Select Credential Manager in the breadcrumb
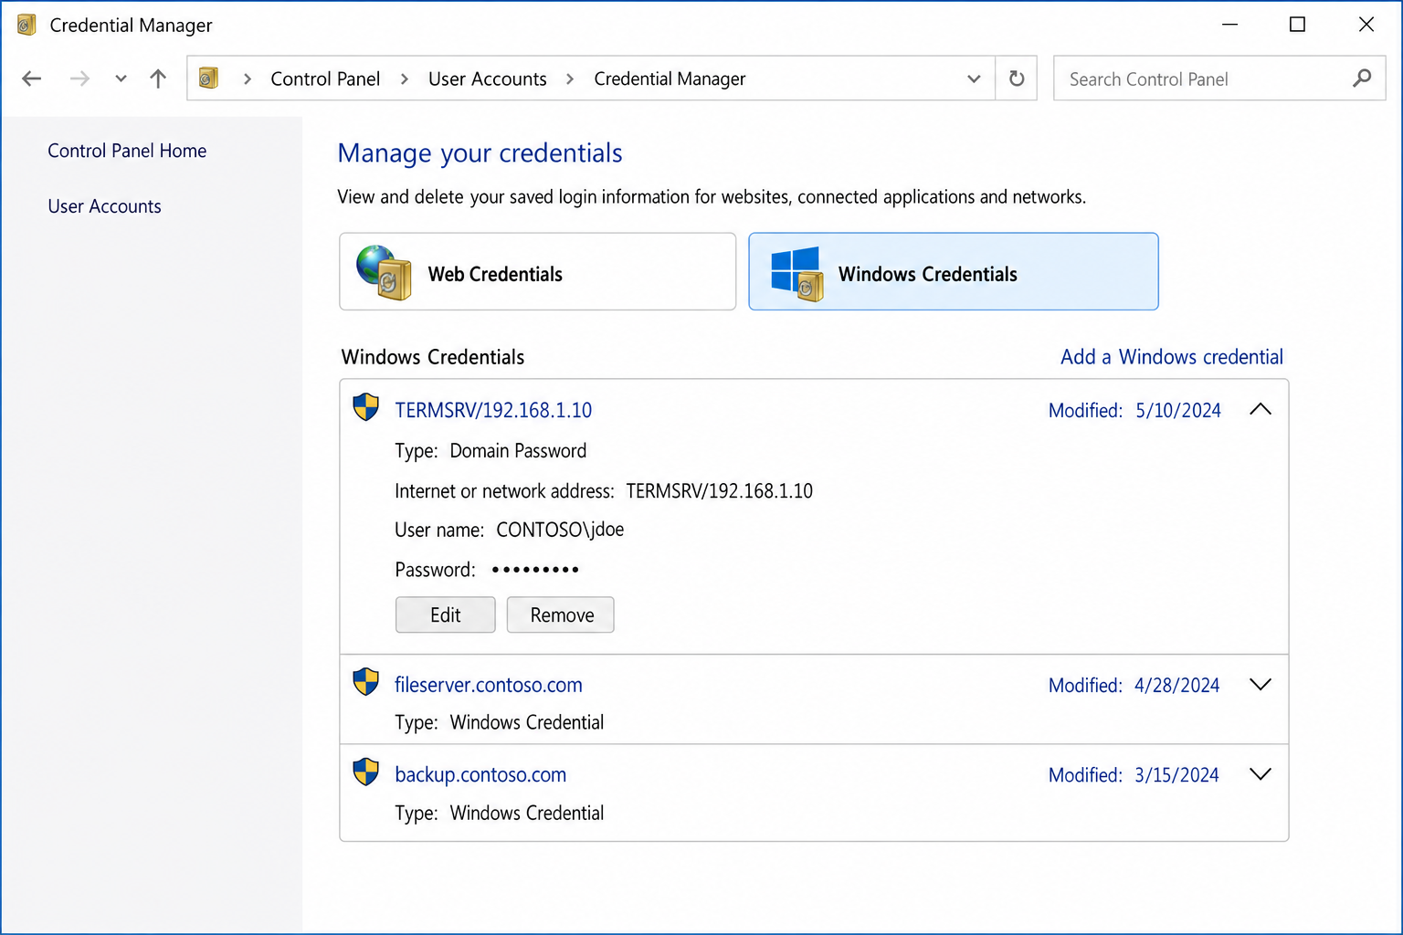Screen dimensions: 1403x935 click(x=670, y=79)
